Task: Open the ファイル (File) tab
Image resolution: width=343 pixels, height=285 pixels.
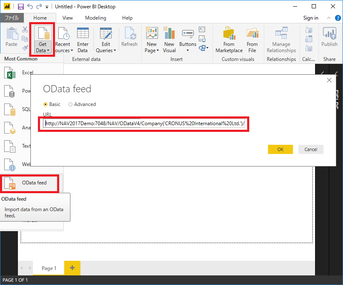Action: pyautogui.click(x=12, y=18)
